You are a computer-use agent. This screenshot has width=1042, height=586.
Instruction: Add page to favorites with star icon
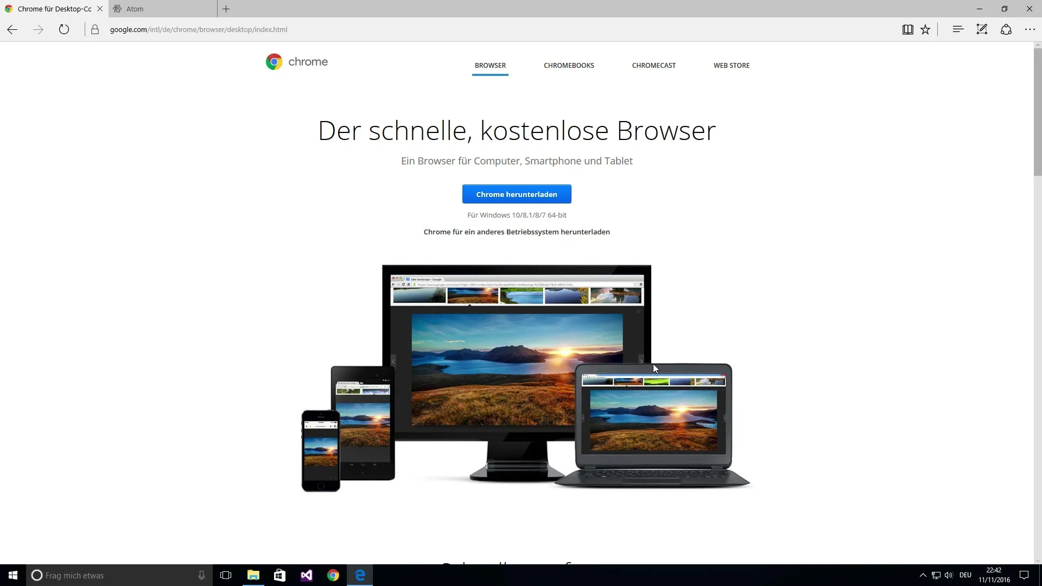[925, 30]
